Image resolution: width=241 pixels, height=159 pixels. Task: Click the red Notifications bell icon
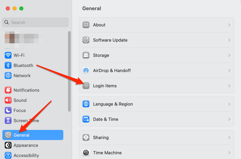point(8,90)
